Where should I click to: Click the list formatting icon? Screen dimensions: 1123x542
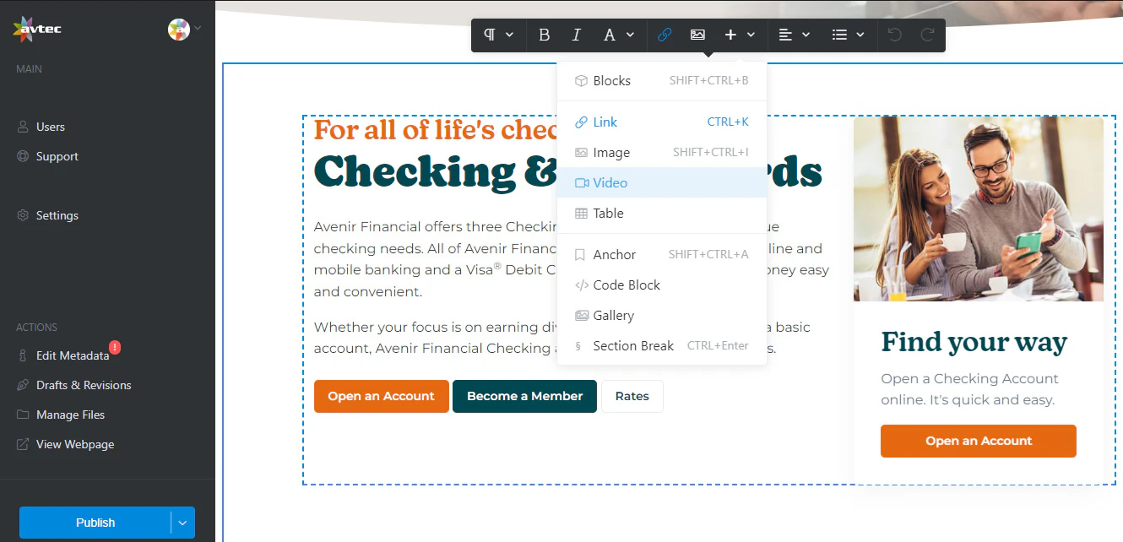tap(839, 35)
